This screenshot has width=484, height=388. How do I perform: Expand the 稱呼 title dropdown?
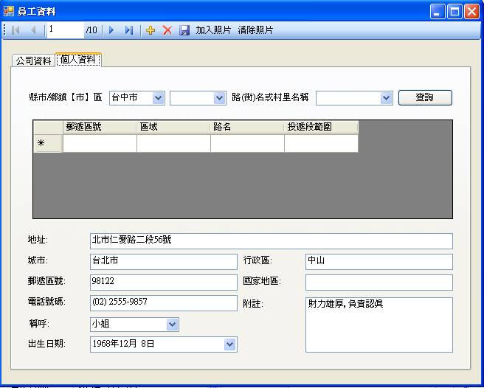tap(172, 325)
